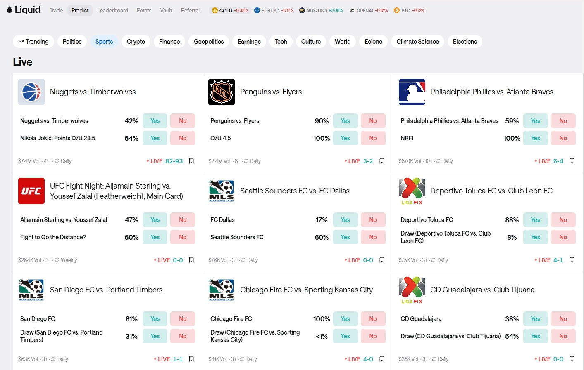Screen dimensions: 584x370
Task: Switch to the Vault tab
Action: [x=166, y=10]
